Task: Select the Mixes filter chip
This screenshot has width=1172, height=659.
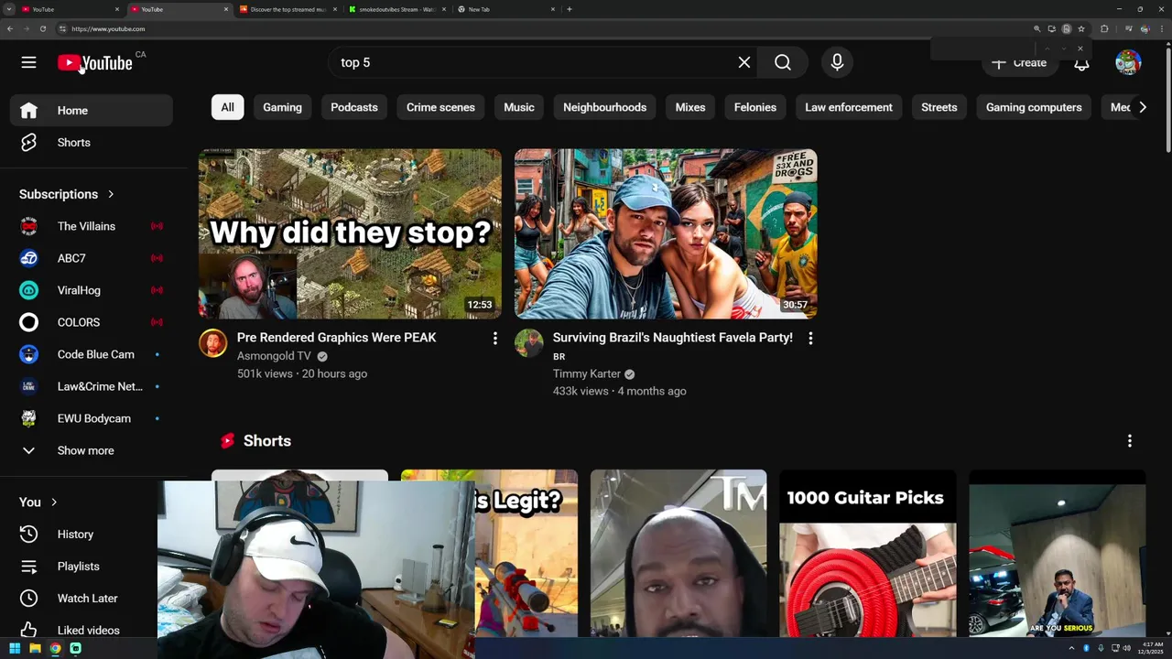Action: point(690,107)
